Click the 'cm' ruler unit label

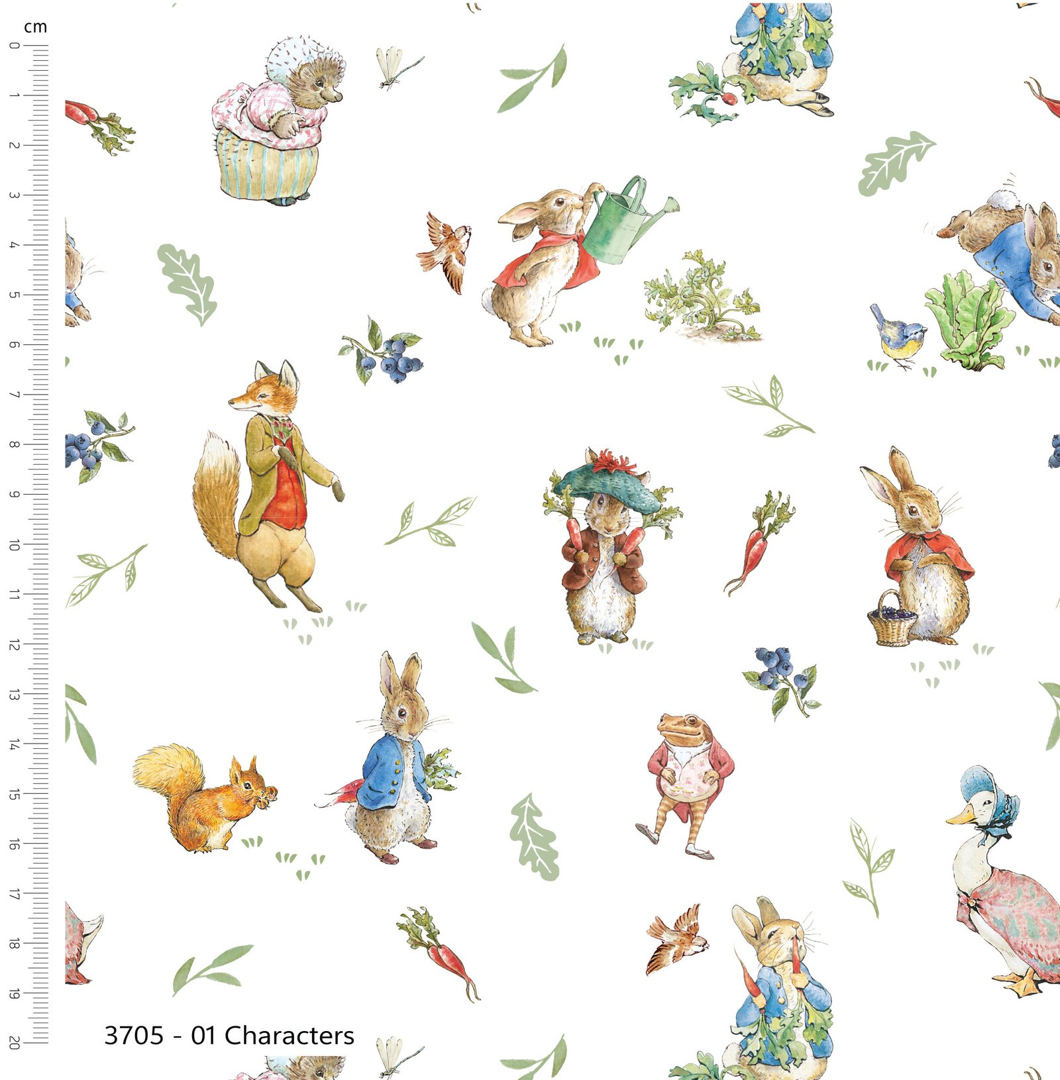(35, 27)
